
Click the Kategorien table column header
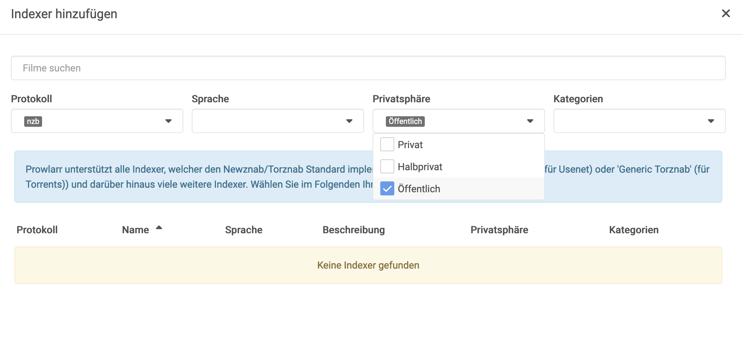point(634,230)
